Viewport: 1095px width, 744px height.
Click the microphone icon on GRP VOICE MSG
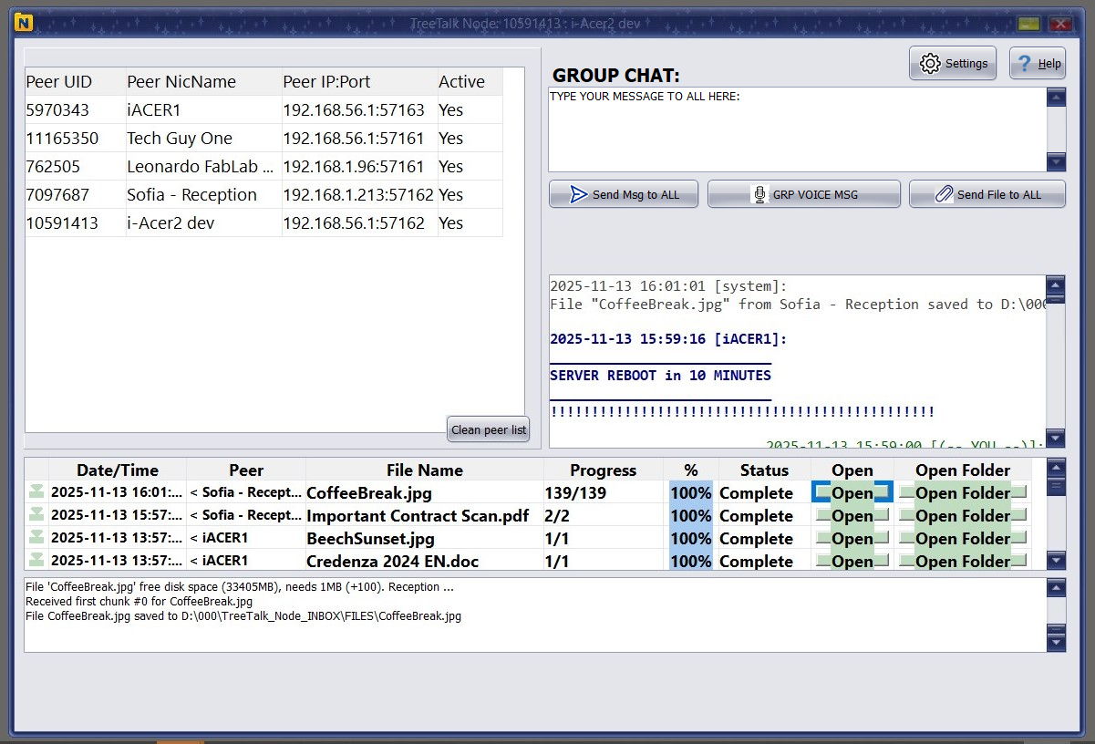click(x=761, y=193)
